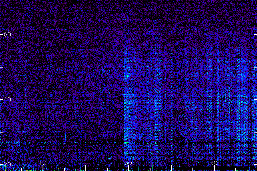Select the tall tick mark below "30"

point(128,168)
